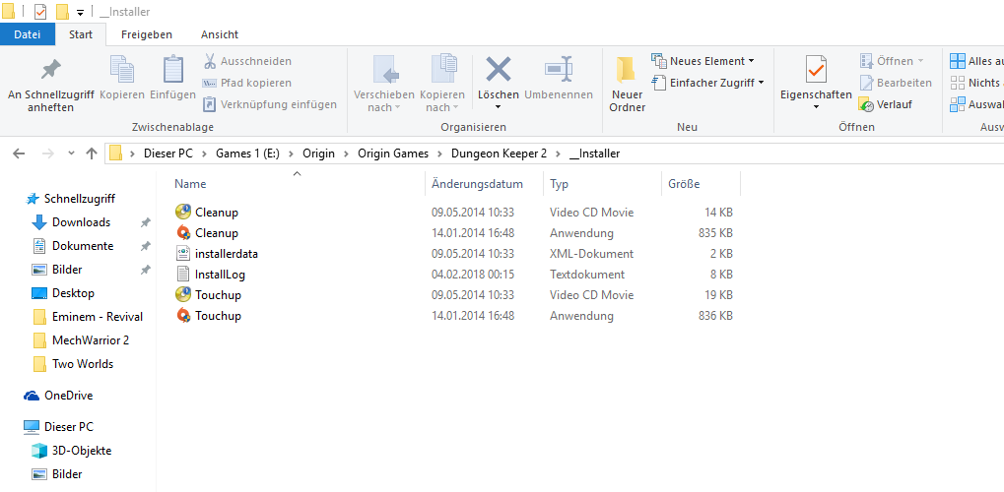Pin folder via An Schnellzugriff anheften icon
Screen dimensions: 1004x492
[x=50, y=70]
